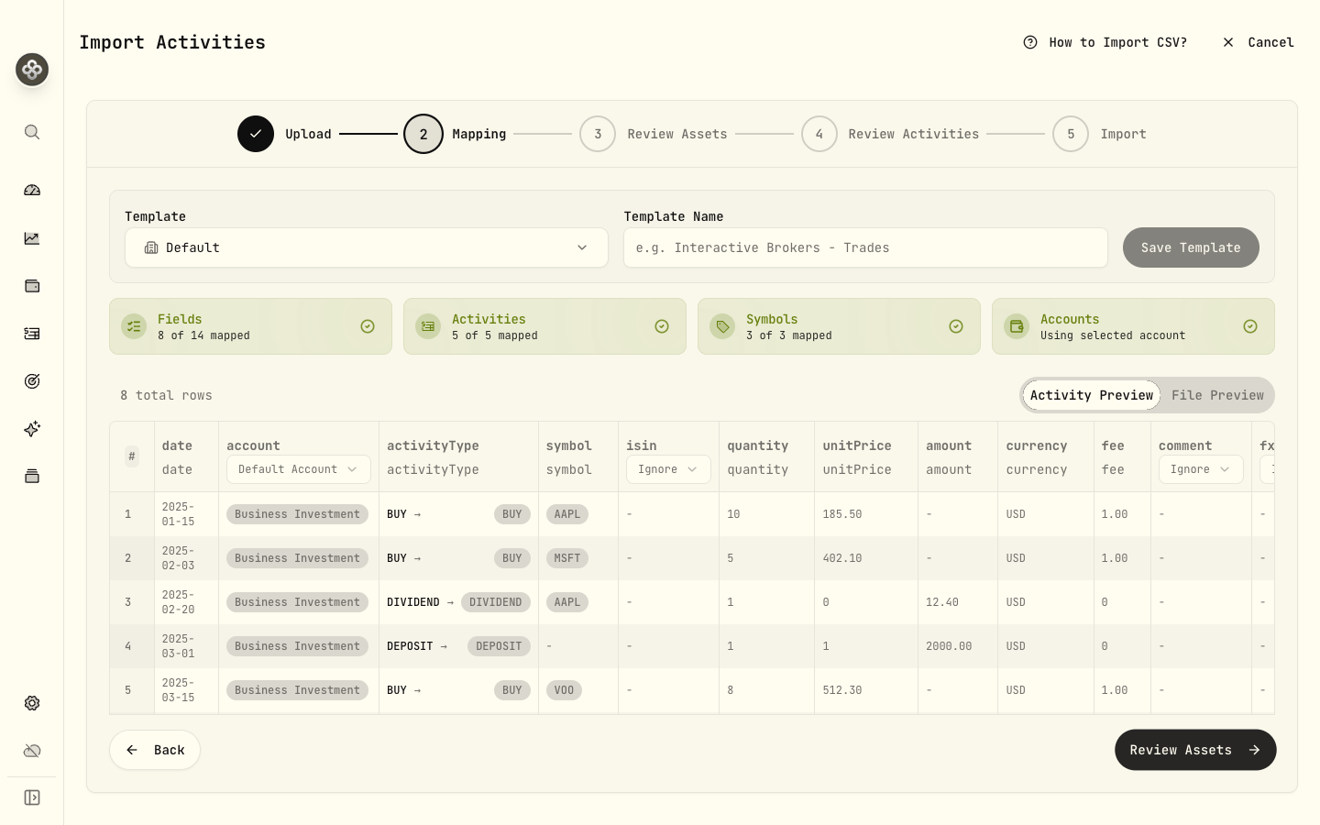
Task: Click the X icon next to Cancel
Action: click(x=1228, y=42)
